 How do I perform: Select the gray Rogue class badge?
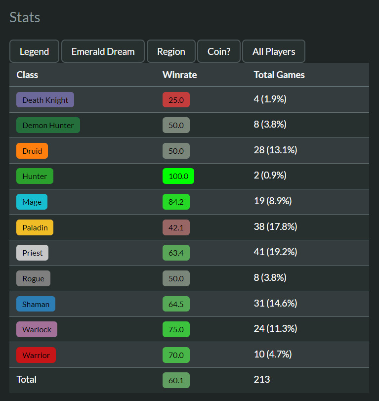[33, 278]
